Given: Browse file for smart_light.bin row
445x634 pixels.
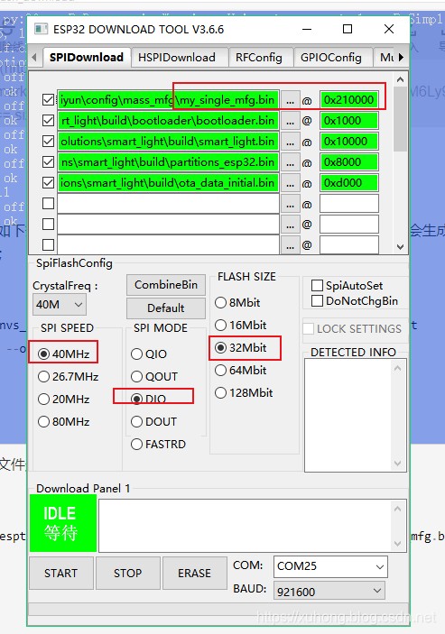Looking at the screenshot, I should point(290,142).
